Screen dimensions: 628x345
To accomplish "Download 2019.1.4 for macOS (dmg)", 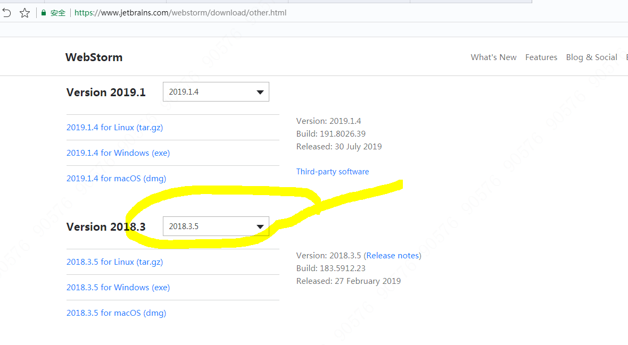I will (x=116, y=179).
